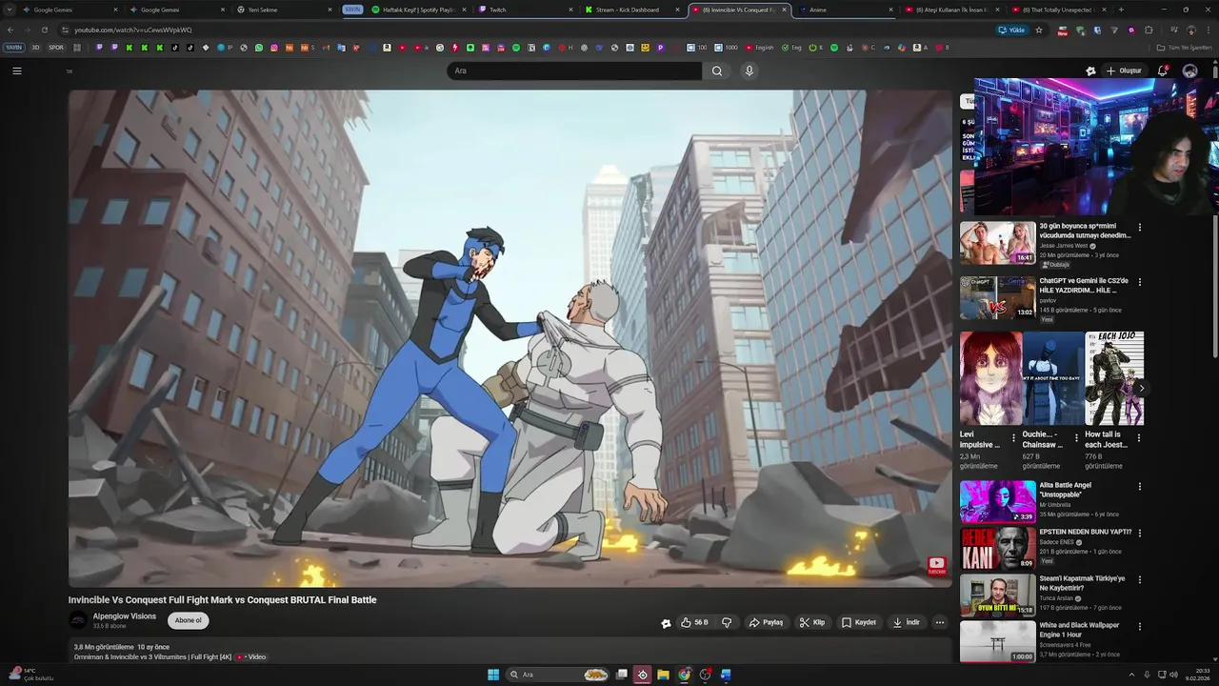Close the Invincible Vs Conquest tab

tap(784, 10)
